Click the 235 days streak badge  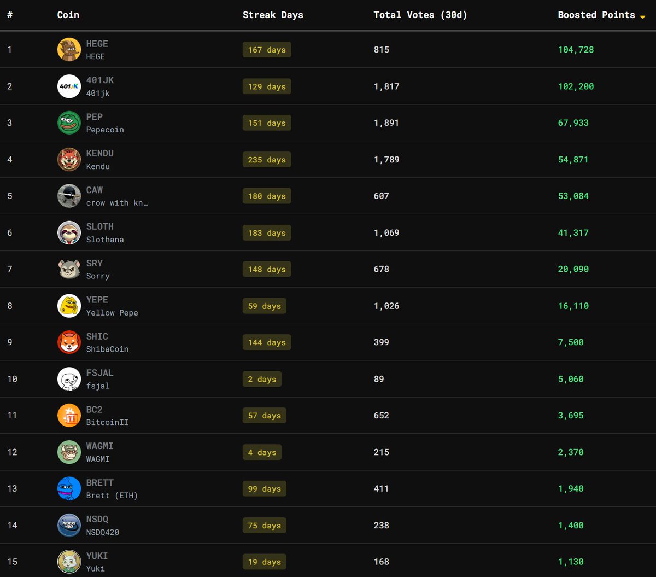click(x=267, y=160)
